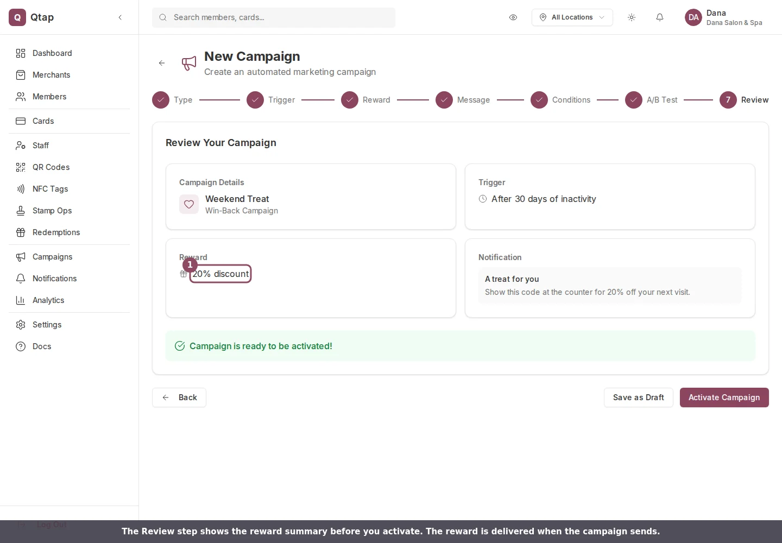The width and height of the screenshot is (782, 543).
Task: Click the clock icon in Trigger card
Action: (x=483, y=199)
